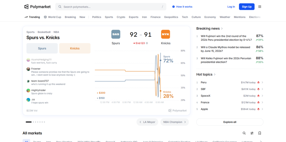Click the Explore all button
The image size is (286, 142).
click(230, 122)
